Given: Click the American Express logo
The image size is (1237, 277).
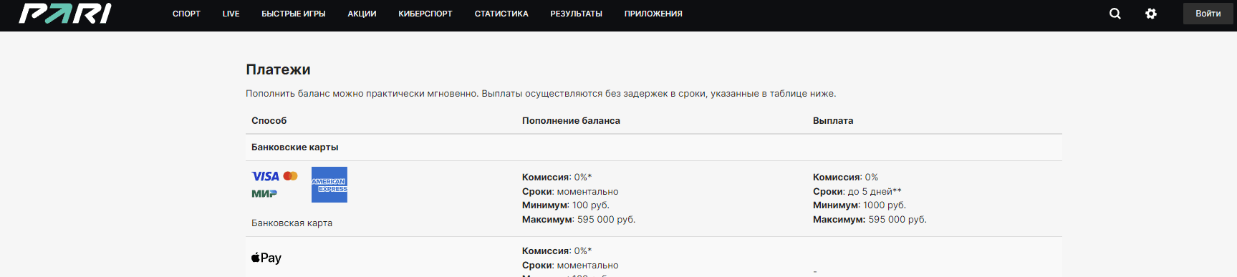Looking at the screenshot, I should [x=329, y=185].
